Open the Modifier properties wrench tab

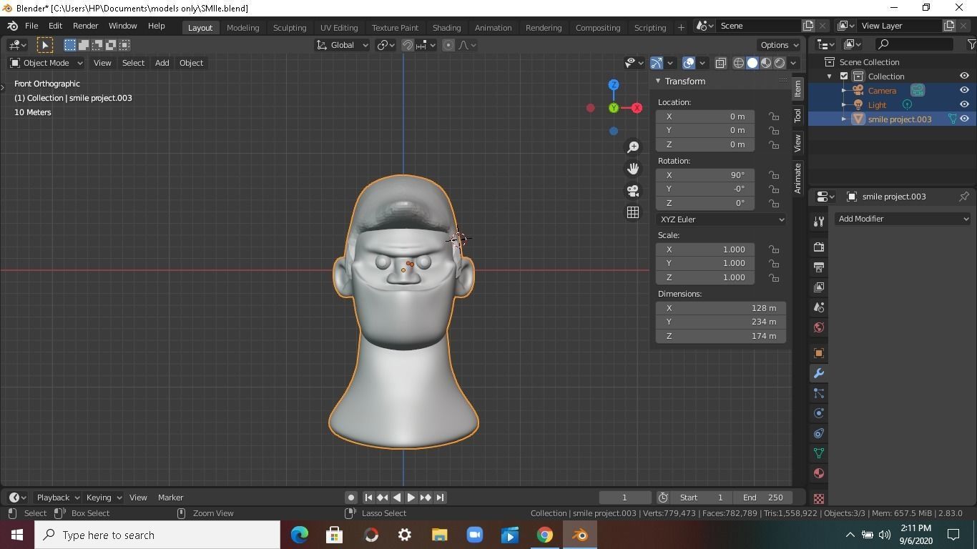(x=819, y=373)
